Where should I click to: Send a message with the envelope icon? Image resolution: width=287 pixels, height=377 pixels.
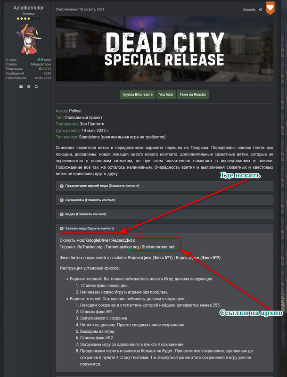(x=21, y=87)
